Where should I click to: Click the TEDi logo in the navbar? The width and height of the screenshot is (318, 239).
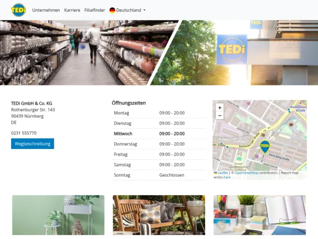[x=18, y=10]
